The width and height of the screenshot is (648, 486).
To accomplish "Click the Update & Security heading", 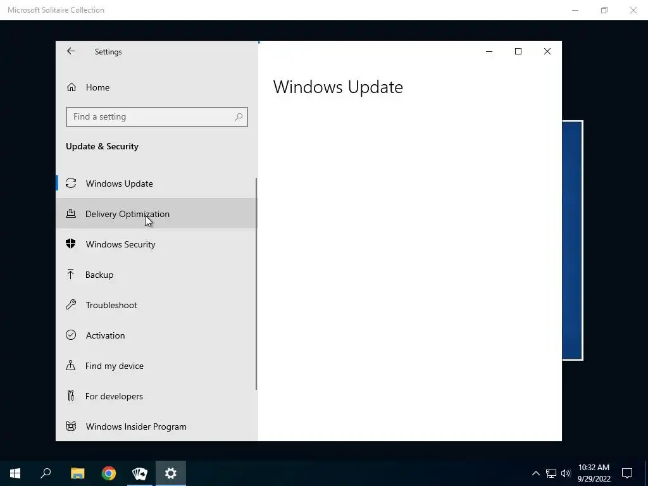I will 102,146.
